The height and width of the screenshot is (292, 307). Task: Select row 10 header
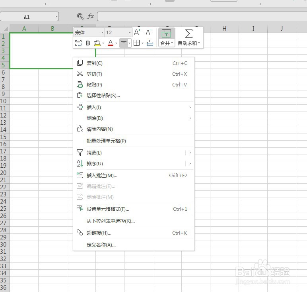[5, 101]
